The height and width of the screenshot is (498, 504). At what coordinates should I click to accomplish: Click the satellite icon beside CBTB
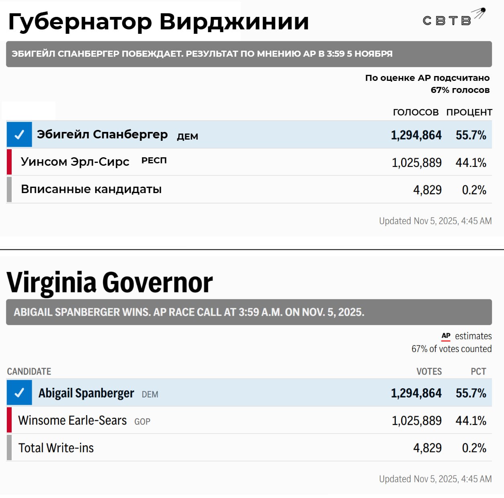coord(479,13)
